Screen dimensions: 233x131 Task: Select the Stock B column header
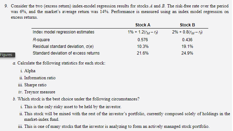pyautogui.click(x=187, y=25)
